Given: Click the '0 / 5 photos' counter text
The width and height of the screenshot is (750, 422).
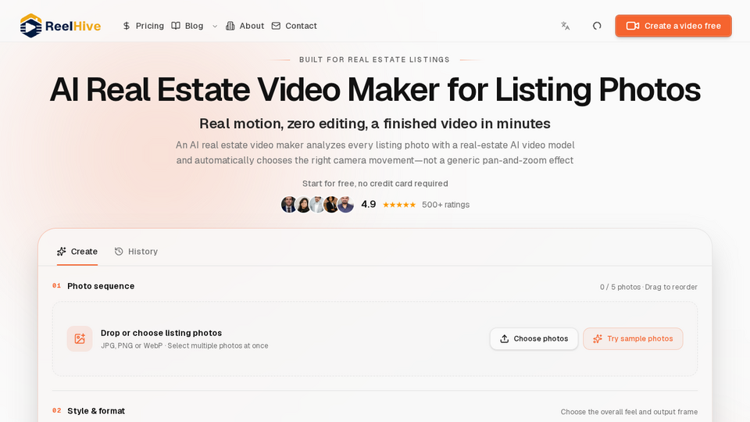Looking at the screenshot, I should coord(620,287).
